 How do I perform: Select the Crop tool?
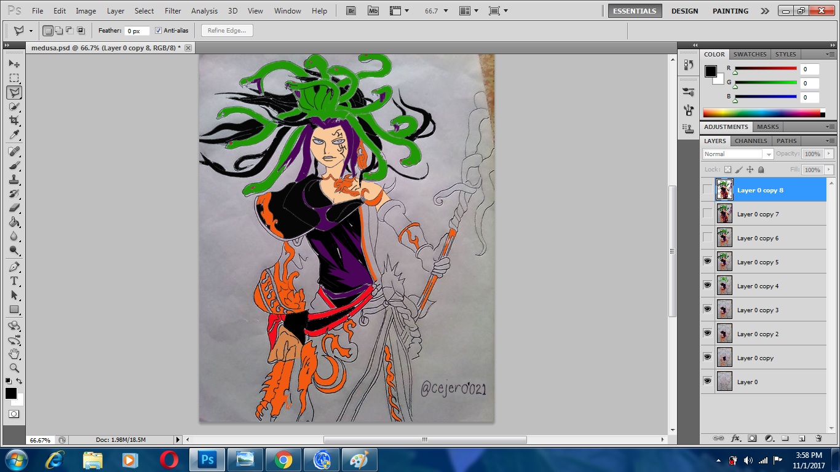pyautogui.click(x=14, y=120)
